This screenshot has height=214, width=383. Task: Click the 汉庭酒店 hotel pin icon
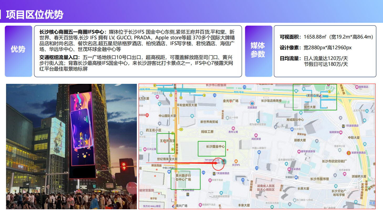pos(252,103)
